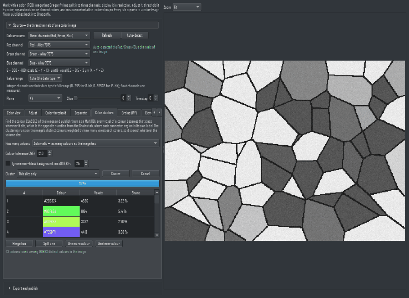409x298 pixels.
Task: Click the Colour tolerance stepper arrows
Action: click(50, 153)
